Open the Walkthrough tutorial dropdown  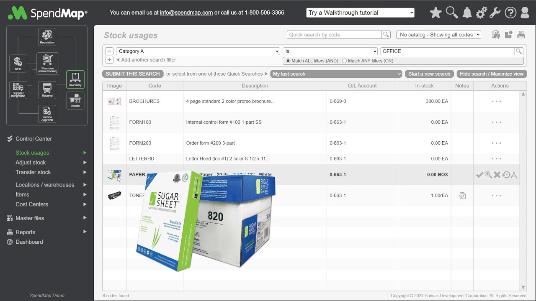[361, 13]
